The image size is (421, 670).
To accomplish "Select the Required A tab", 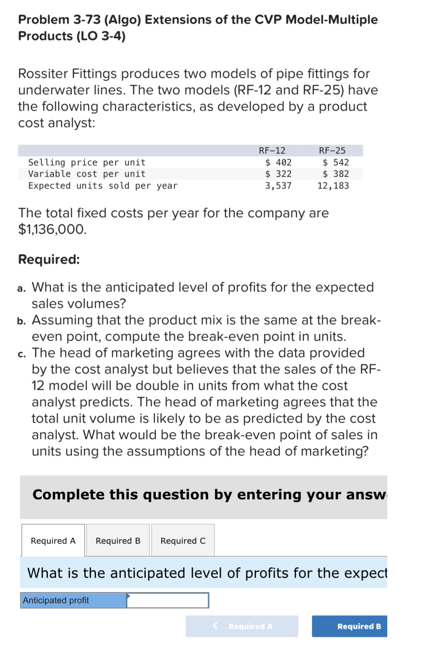I will click(x=52, y=540).
